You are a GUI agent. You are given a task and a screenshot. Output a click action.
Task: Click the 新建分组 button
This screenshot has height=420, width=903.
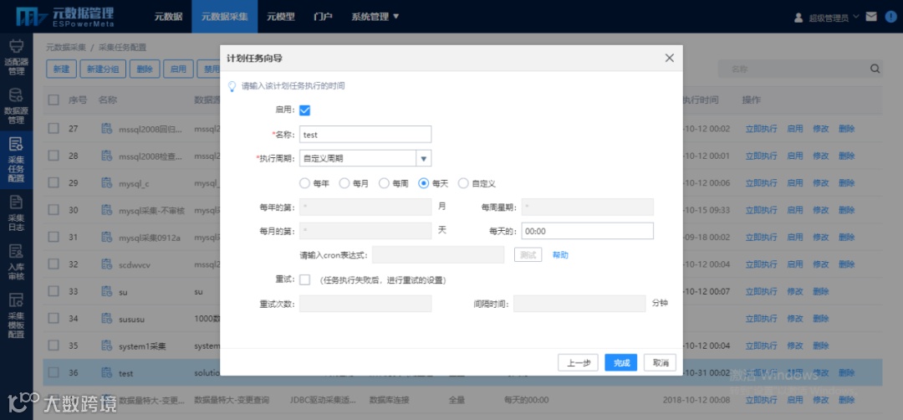coord(103,69)
